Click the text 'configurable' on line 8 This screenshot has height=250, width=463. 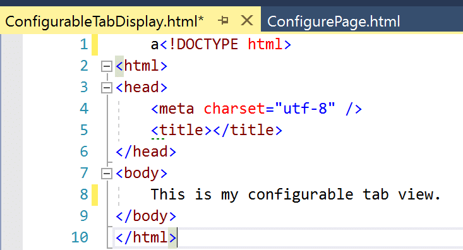point(300,195)
